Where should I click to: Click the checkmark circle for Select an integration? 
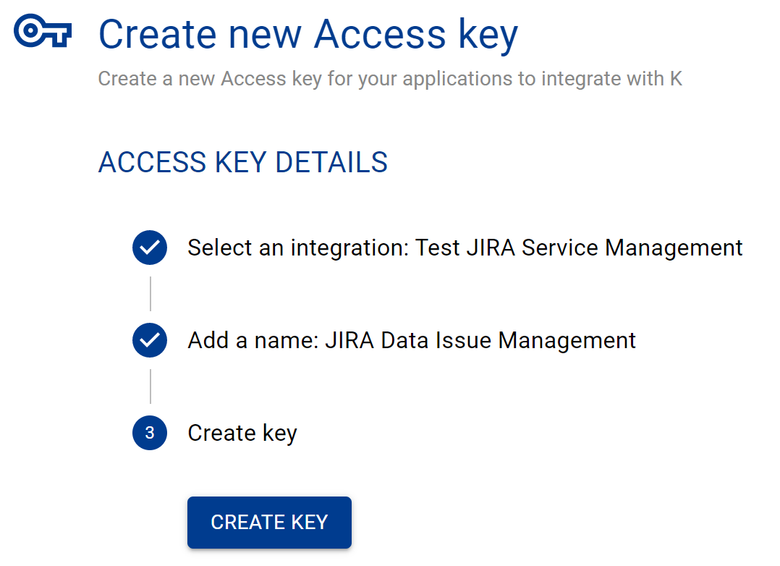click(150, 248)
